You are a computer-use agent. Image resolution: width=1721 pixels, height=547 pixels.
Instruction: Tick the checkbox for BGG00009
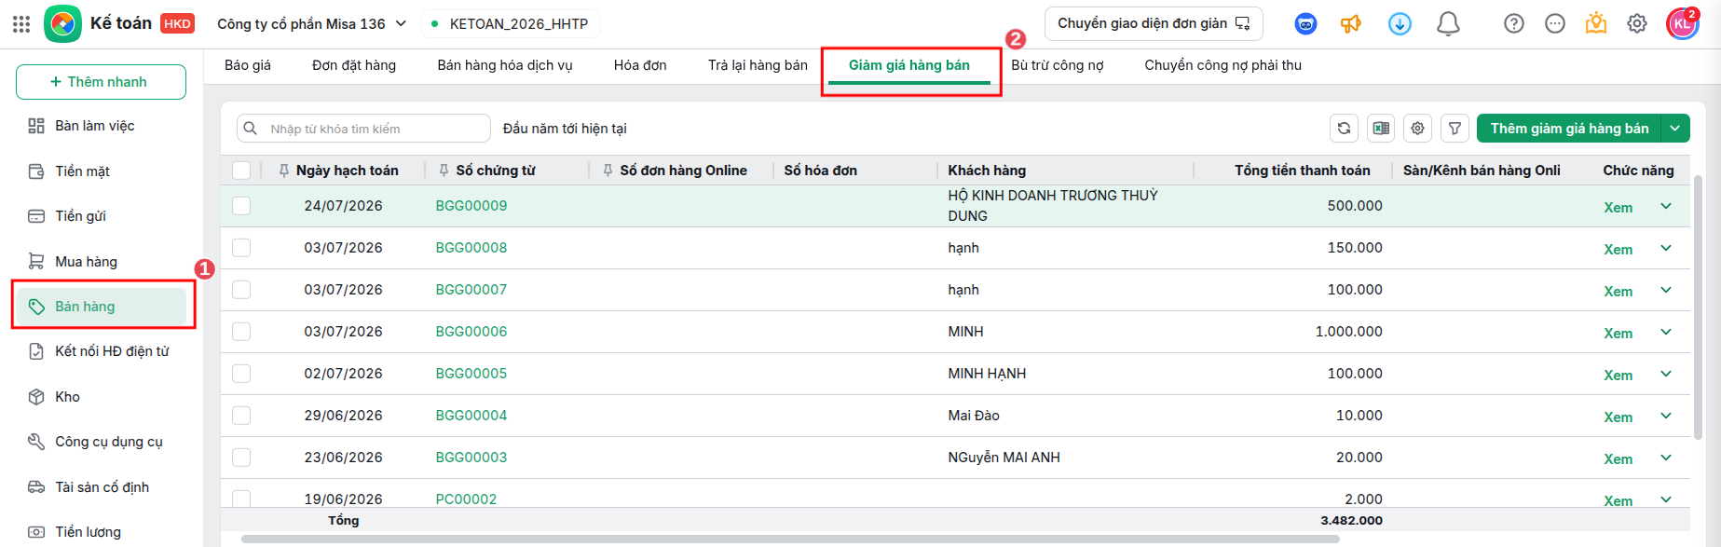241,206
